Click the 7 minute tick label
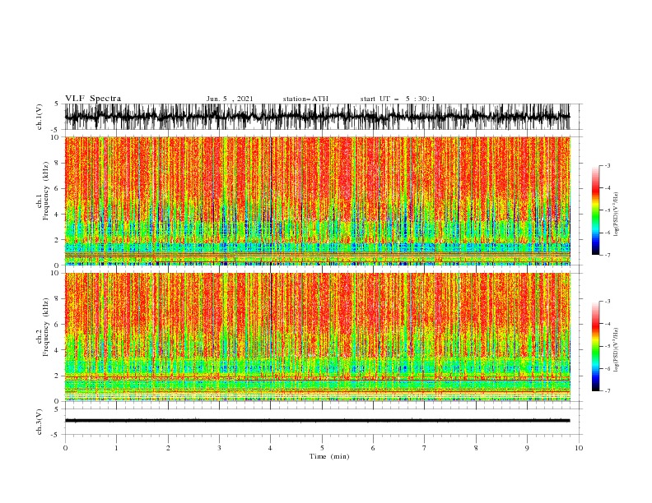Image resolution: width=652 pixels, height=503 pixels. click(x=425, y=448)
